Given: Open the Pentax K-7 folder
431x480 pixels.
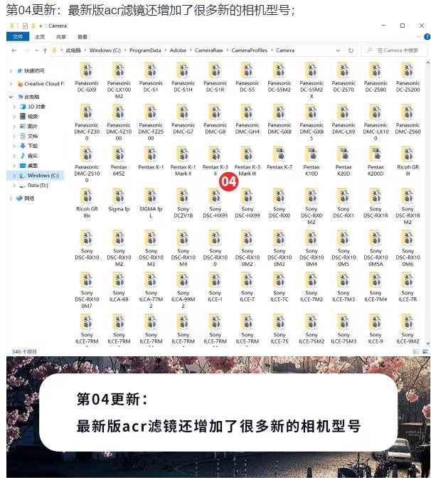Looking at the screenshot, I should [x=280, y=158].
